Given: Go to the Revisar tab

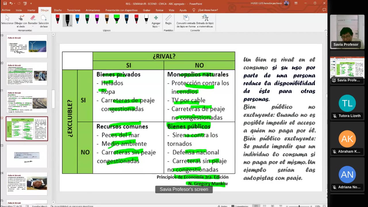Looking at the screenshot, I should 160,10.
